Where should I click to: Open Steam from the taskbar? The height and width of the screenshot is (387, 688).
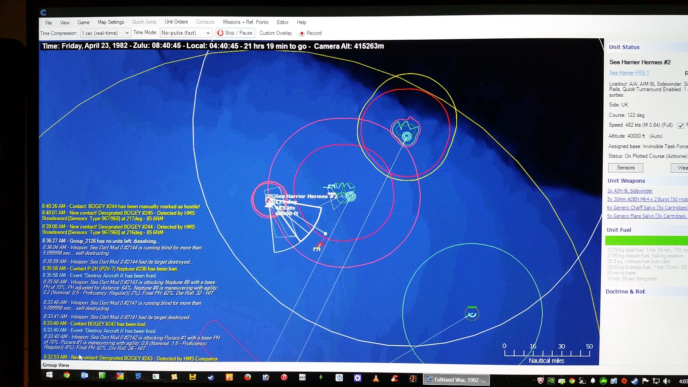point(211,377)
